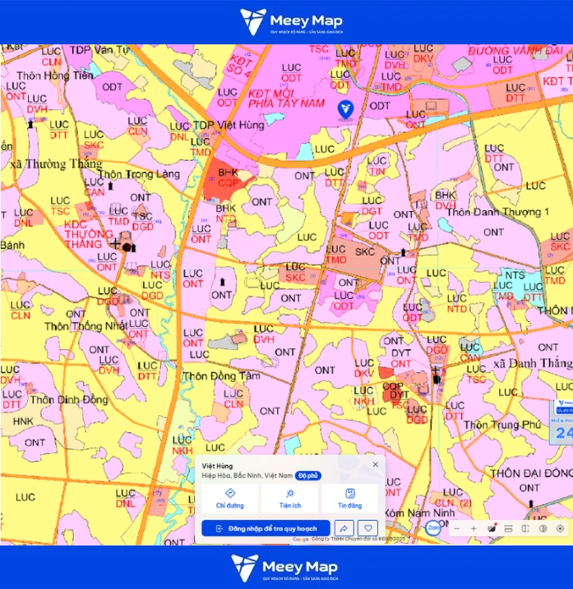Click 'xã Danh Thắng' label on map
The height and width of the screenshot is (589, 573).
click(x=533, y=363)
